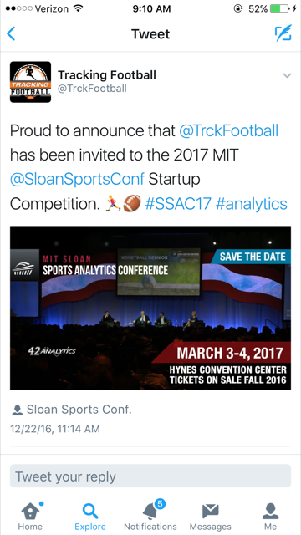Screen dimensions: 301x535
Task: Go back using the left arrow
Action: point(11,33)
